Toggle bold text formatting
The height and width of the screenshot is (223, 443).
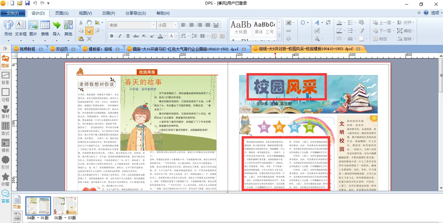coord(112,36)
